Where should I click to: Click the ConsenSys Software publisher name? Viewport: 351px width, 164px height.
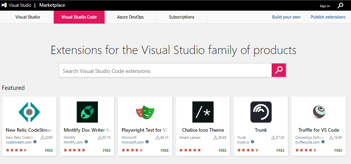pyautogui.click(x=310, y=138)
